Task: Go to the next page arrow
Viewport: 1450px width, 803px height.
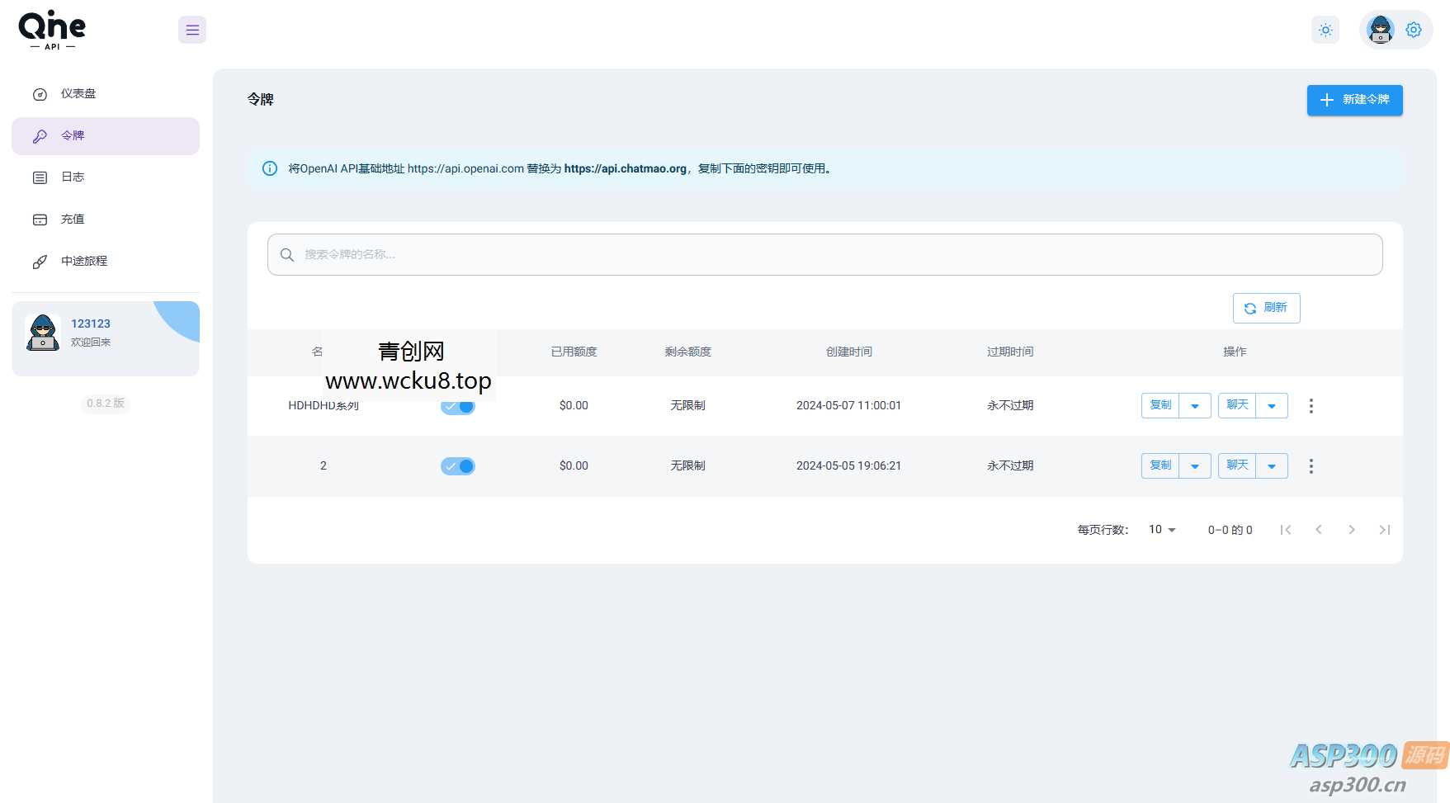Action: tap(1351, 530)
